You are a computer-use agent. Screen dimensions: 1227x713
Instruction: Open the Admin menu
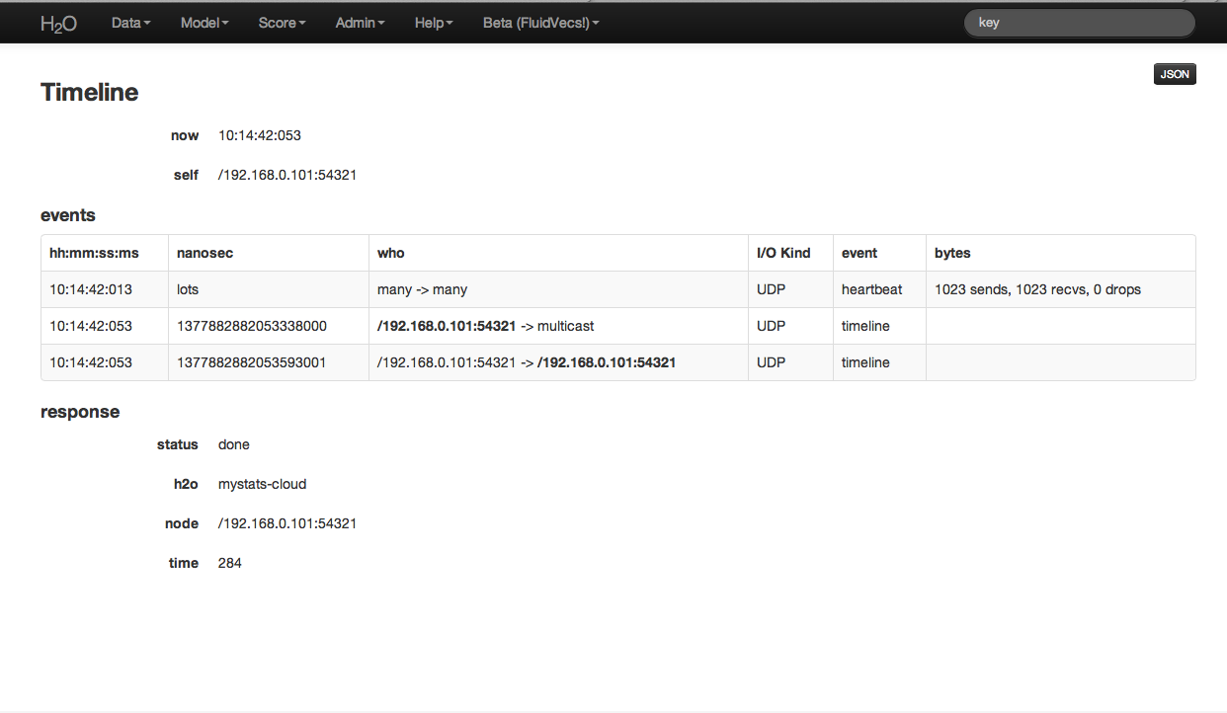tap(360, 23)
